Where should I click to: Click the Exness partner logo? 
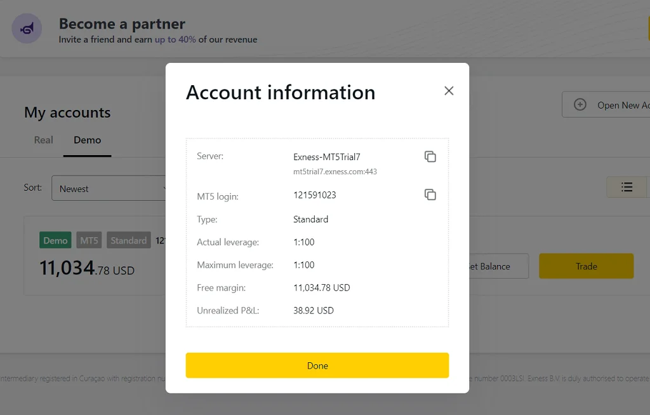click(x=26, y=28)
